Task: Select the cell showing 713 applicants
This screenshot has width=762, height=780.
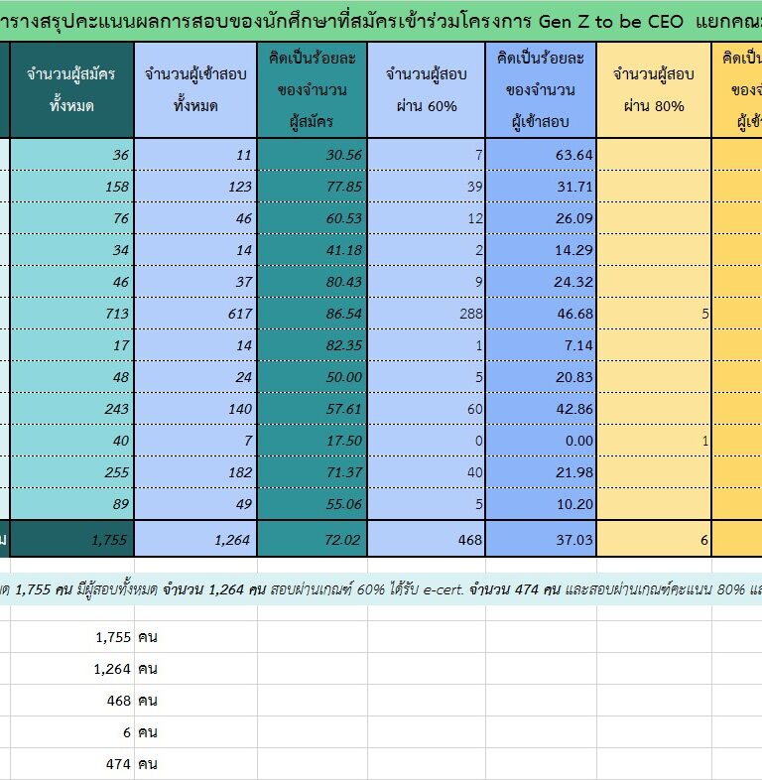Action: (71, 314)
